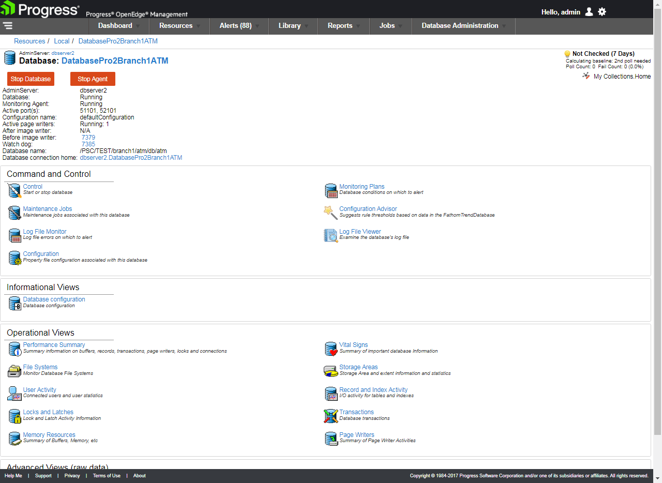Open the Jobs menu
This screenshot has height=483, width=662.
coord(391,26)
